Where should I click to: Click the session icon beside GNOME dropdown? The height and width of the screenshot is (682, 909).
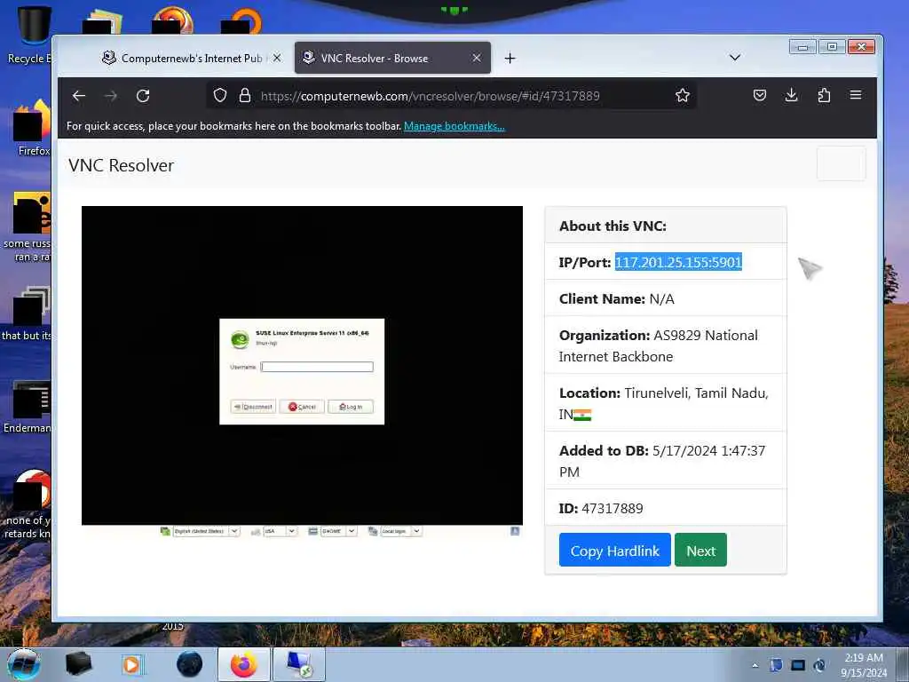(312, 531)
